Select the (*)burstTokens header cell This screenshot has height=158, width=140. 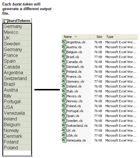pyautogui.click(x=17, y=21)
